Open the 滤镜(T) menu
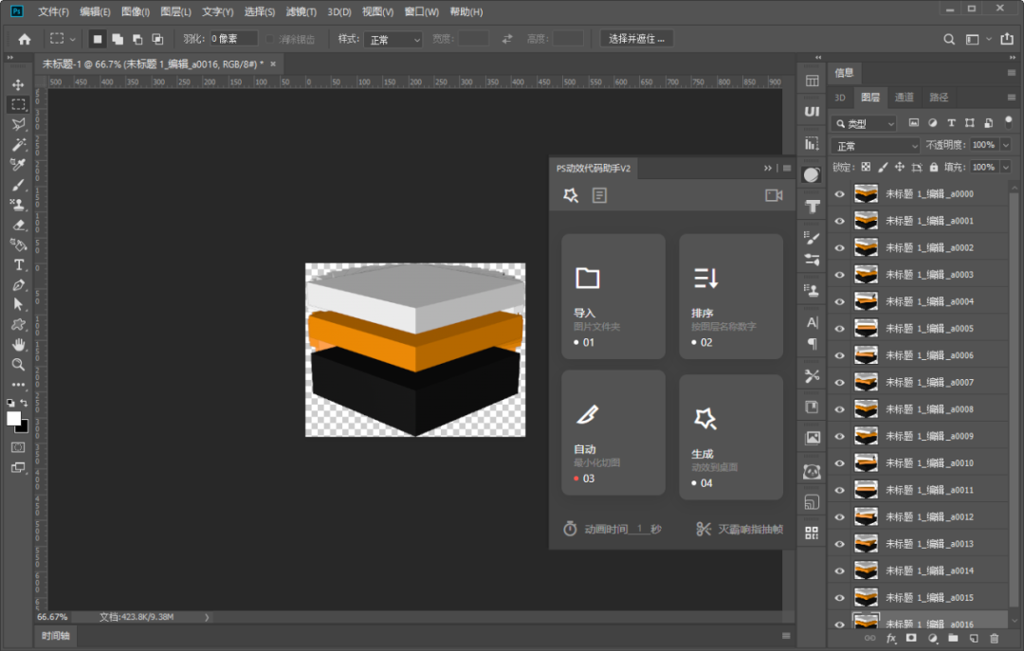The height and width of the screenshot is (651, 1024). 302,12
